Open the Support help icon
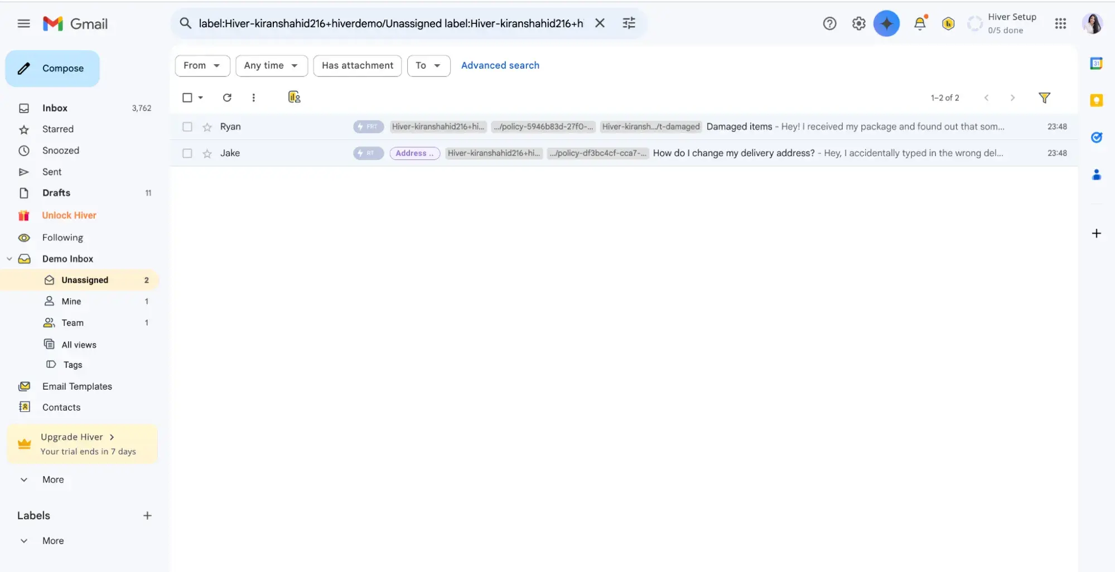The width and height of the screenshot is (1115, 572). click(829, 23)
